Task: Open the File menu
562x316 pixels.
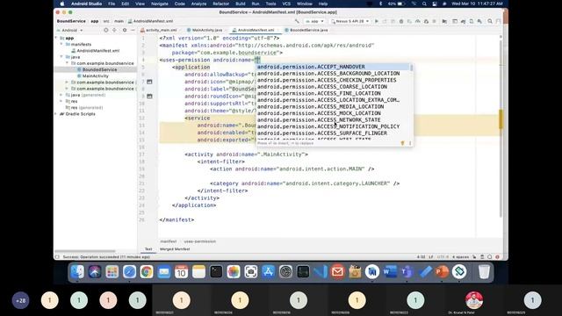Action: [x=112, y=4]
